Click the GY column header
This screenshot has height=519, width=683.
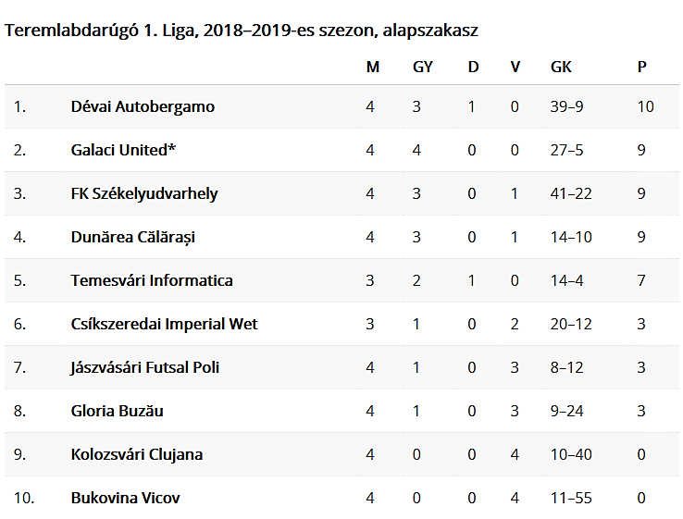[423, 67]
